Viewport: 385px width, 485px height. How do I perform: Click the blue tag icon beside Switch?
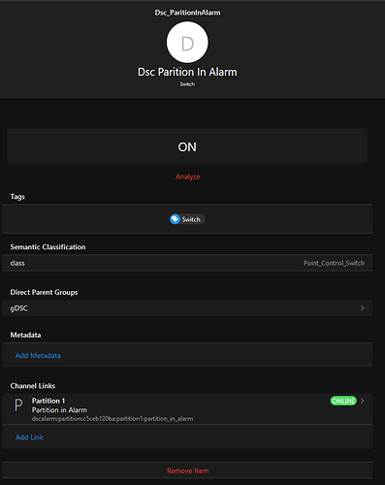[175, 219]
